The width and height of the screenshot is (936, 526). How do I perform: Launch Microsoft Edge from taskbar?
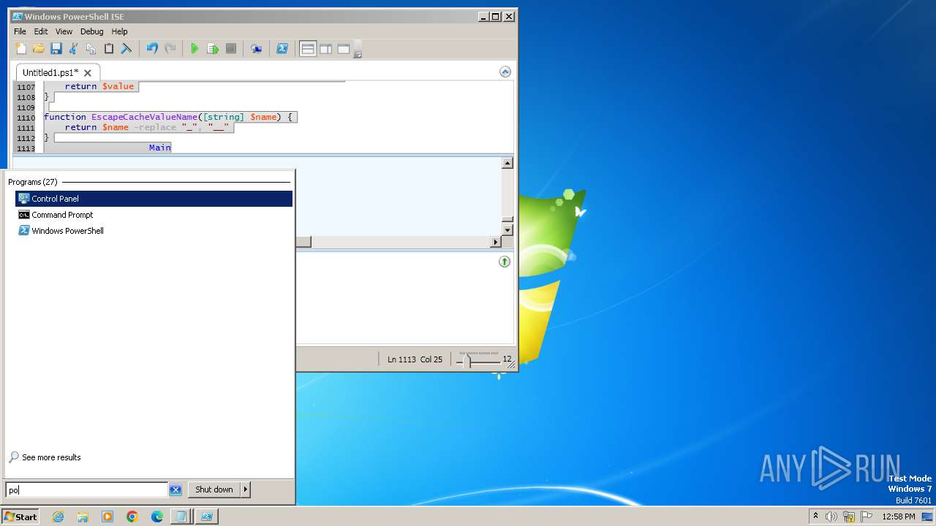point(157,517)
